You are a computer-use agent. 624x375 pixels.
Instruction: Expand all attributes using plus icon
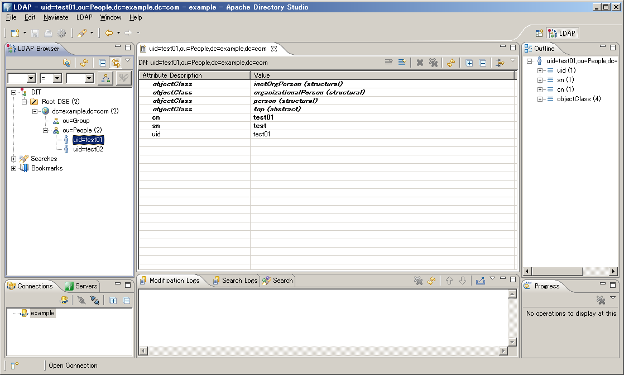[469, 62]
